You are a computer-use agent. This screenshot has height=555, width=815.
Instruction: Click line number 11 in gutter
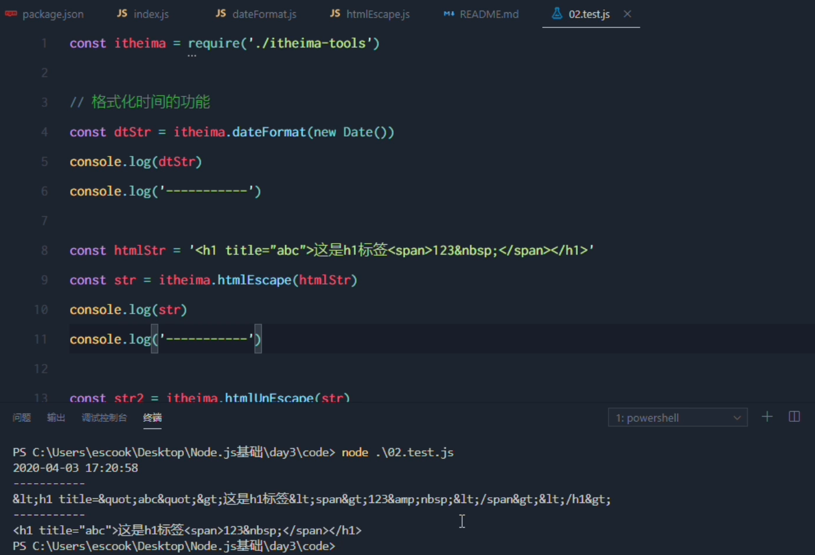pyautogui.click(x=40, y=339)
